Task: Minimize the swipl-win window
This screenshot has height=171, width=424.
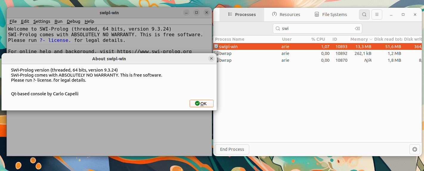Action: (186, 12)
